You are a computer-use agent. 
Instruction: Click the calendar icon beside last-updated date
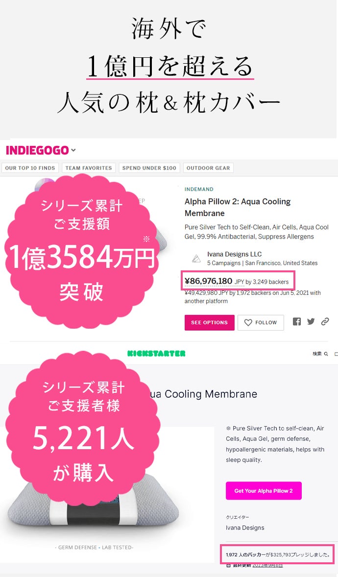pyautogui.click(x=228, y=565)
